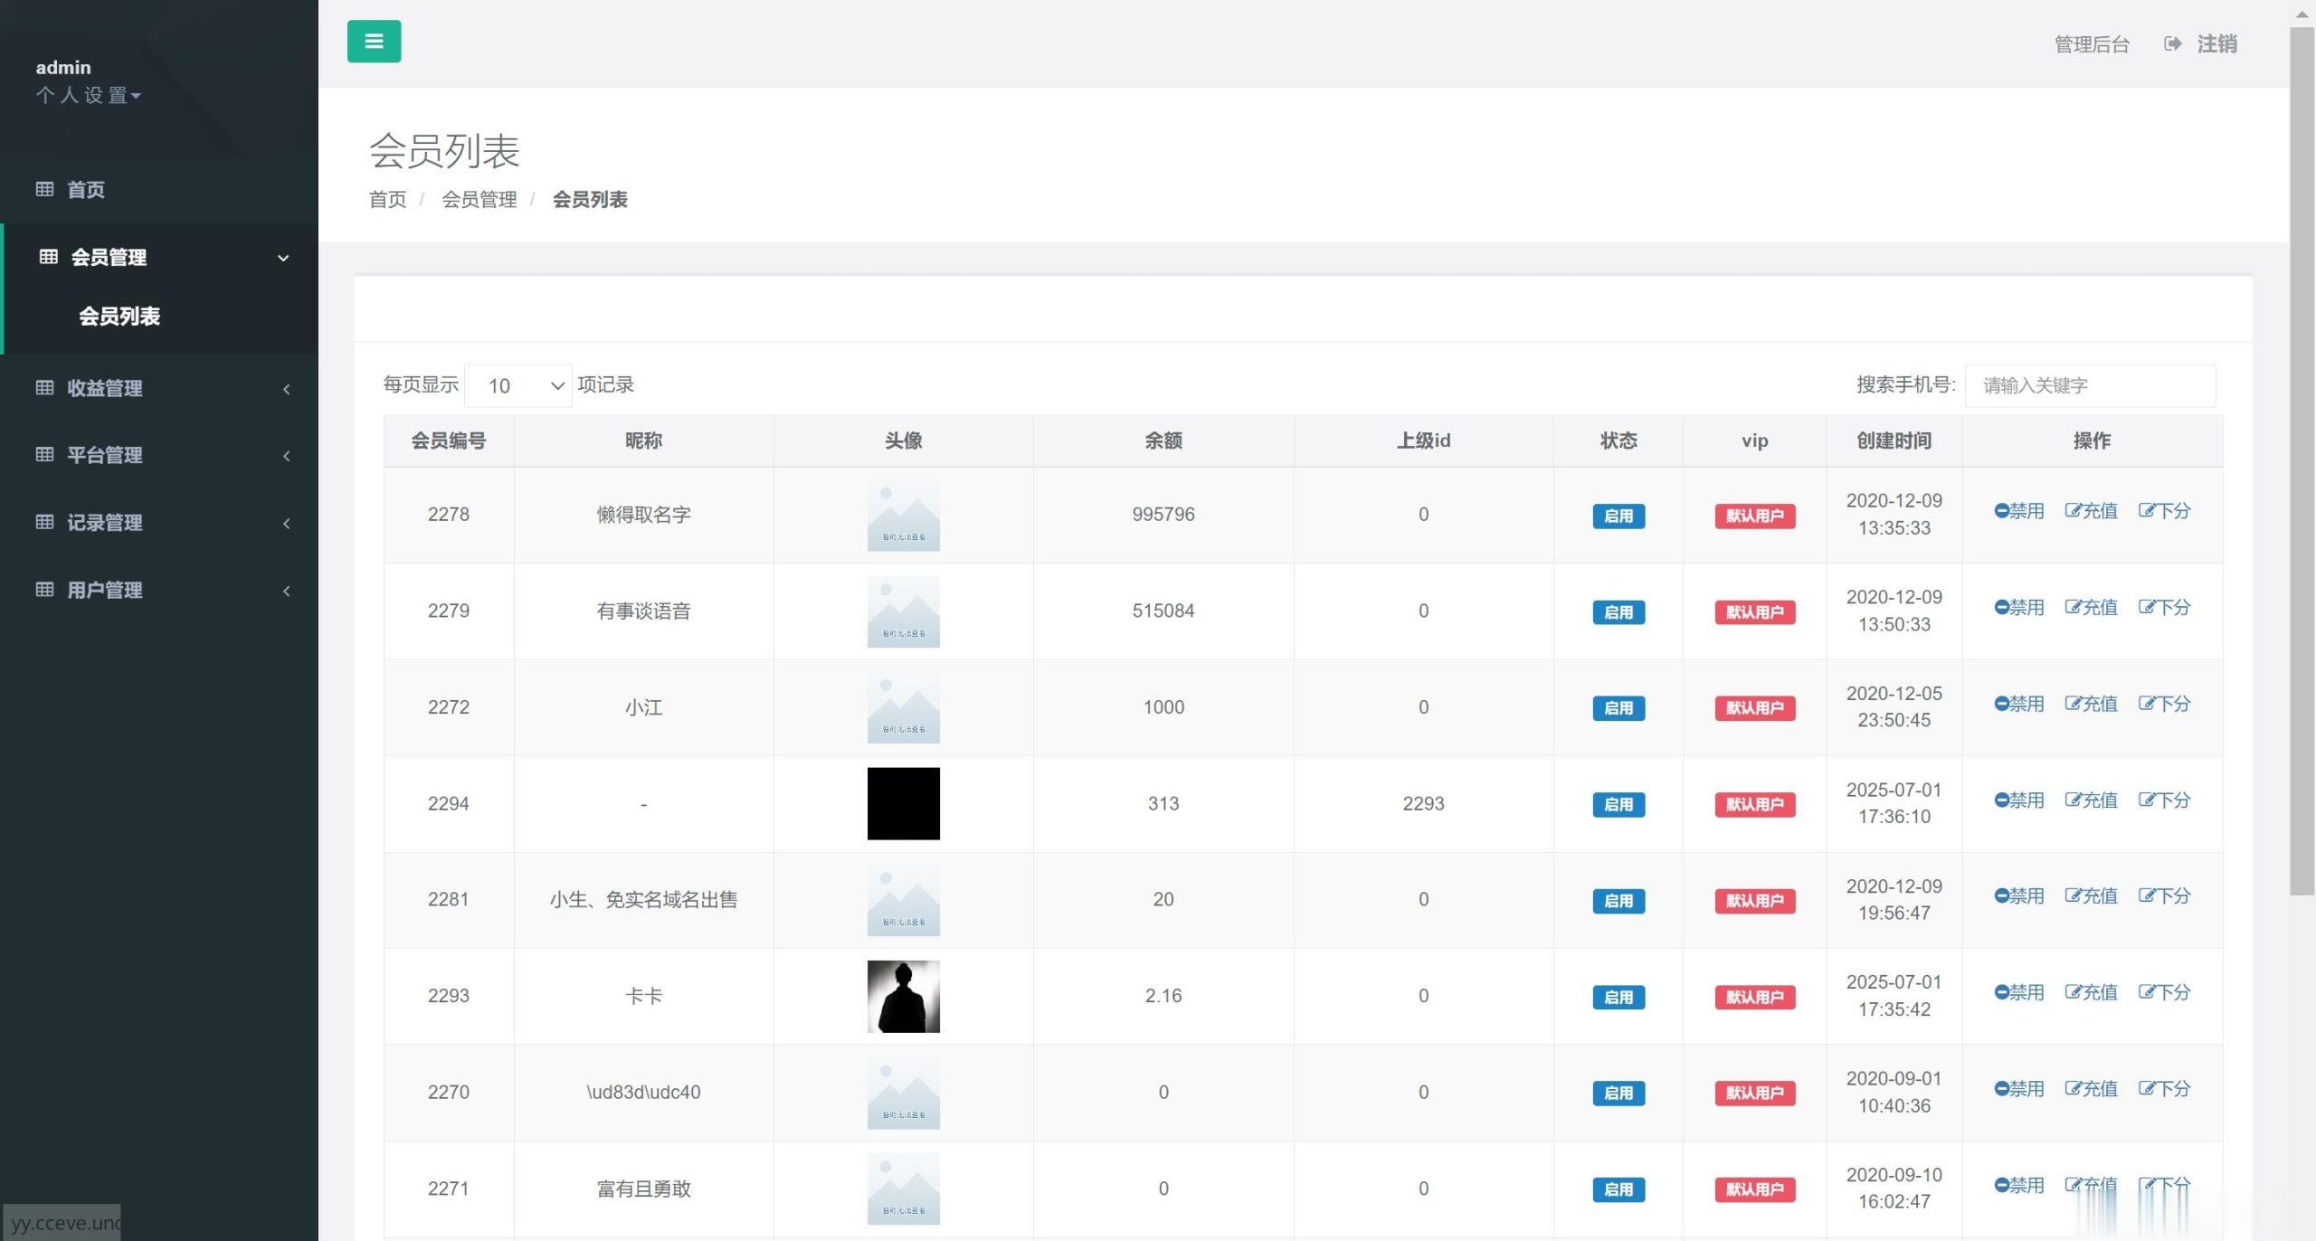2316x1241 pixels.
Task: Click the 管理后台 link at top right
Action: point(2093,43)
